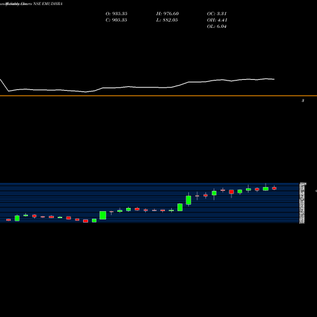Click the high value H: 976.60

pos(167,14)
